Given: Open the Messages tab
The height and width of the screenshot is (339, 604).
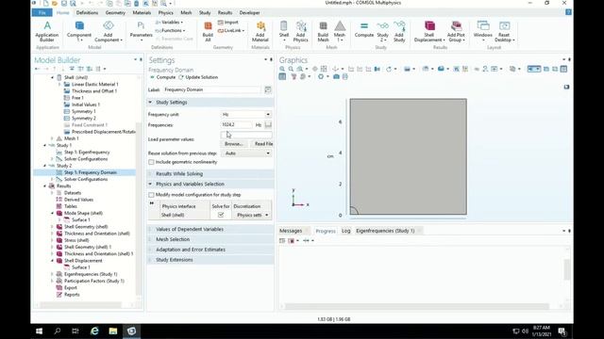Looking at the screenshot, I should [291, 231].
